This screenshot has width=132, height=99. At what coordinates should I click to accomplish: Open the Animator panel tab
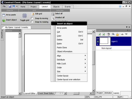coord(108,93)
